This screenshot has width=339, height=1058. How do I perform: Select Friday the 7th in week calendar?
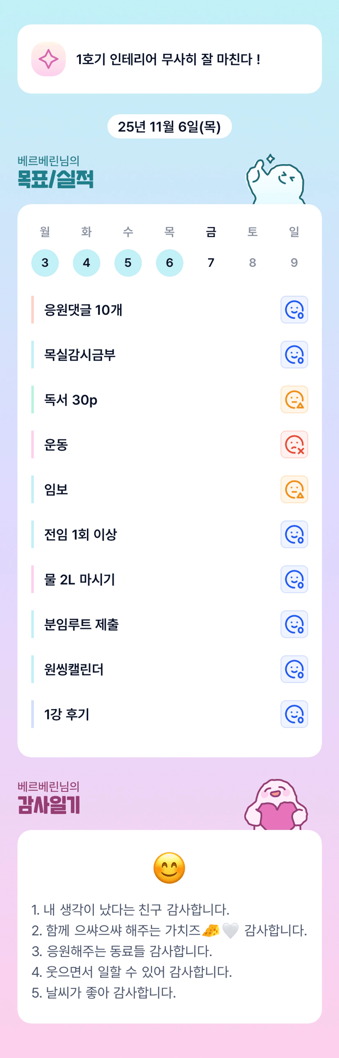[x=211, y=263]
